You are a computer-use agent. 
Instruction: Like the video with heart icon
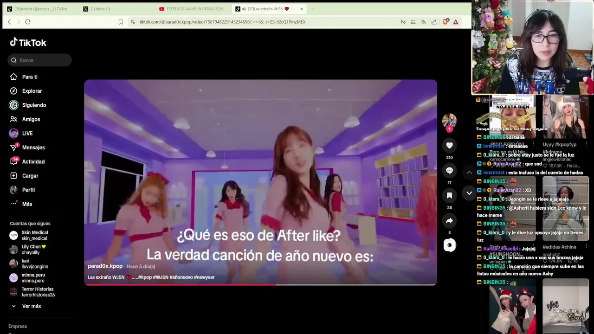coord(449,145)
